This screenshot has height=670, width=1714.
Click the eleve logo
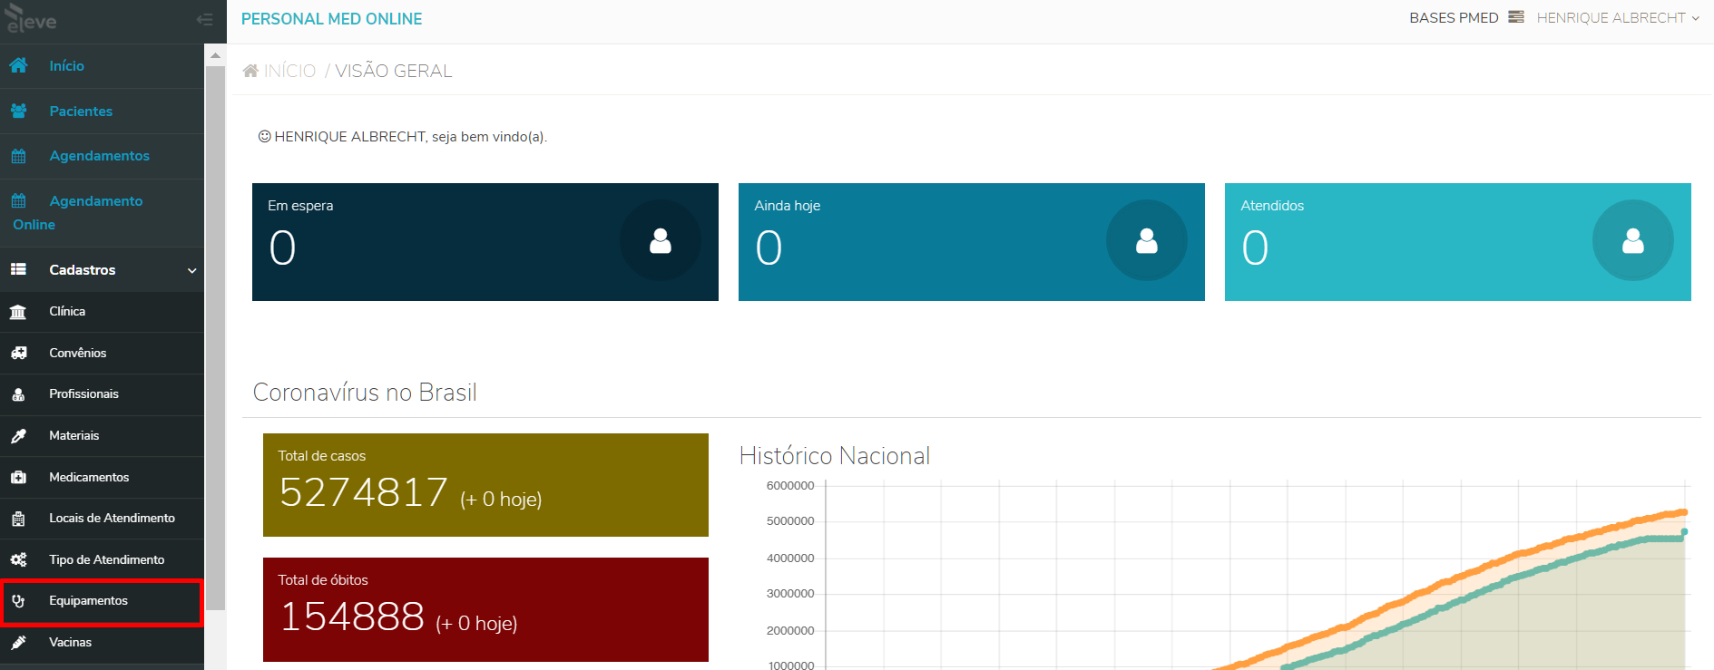[31, 19]
